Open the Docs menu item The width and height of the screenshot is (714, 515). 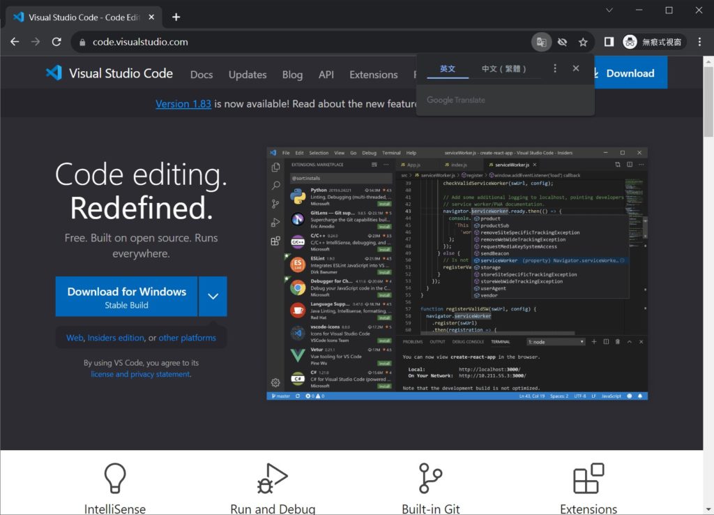[x=202, y=74]
